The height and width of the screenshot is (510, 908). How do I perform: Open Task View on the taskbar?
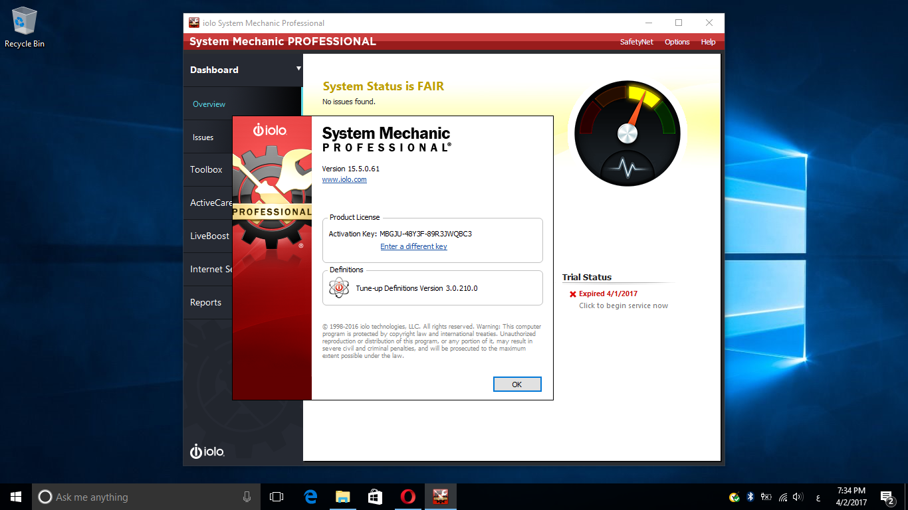[277, 497]
